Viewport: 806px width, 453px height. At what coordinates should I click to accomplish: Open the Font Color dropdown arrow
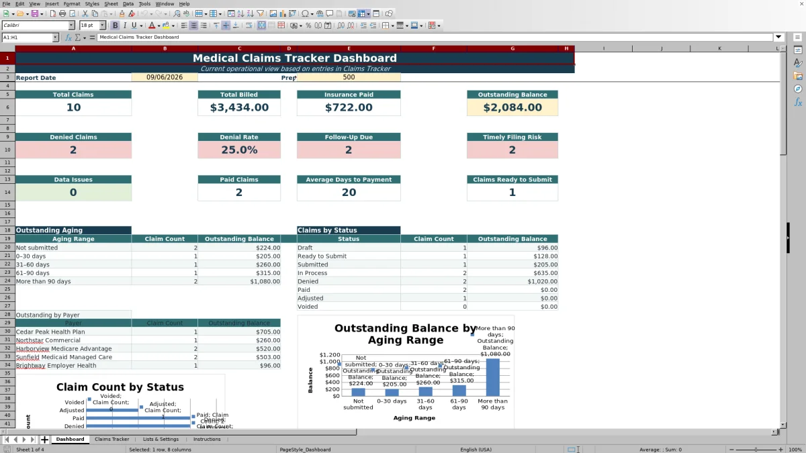click(x=159, y=26)
